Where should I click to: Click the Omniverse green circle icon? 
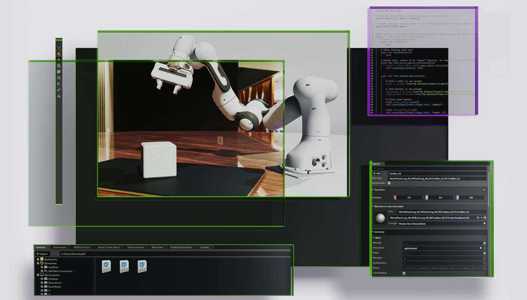tap(42, 263)
